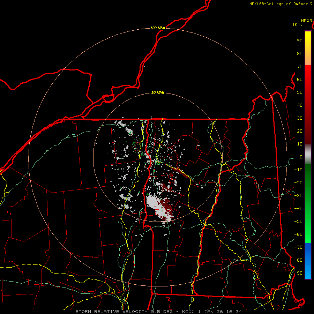
Task: Click the -60 value on the velocity scale
Action: pos(298,234)
